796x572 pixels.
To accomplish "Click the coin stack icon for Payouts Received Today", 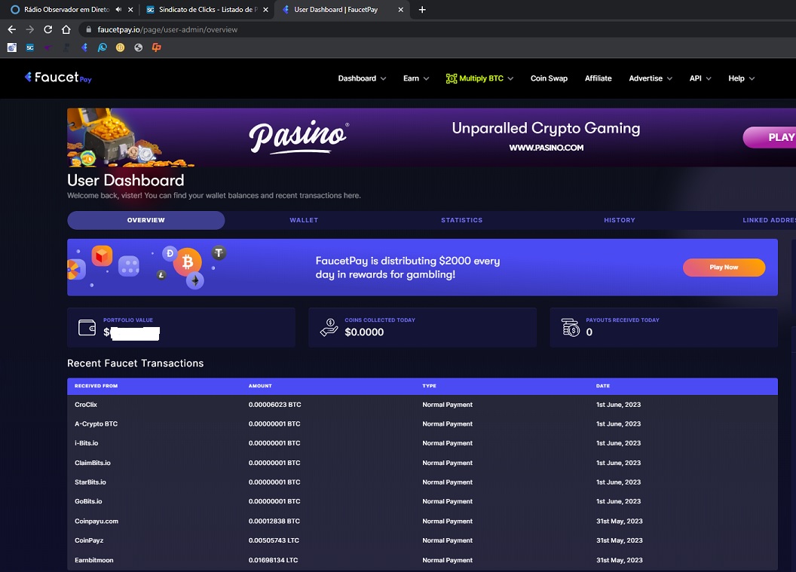I will 571,327.
